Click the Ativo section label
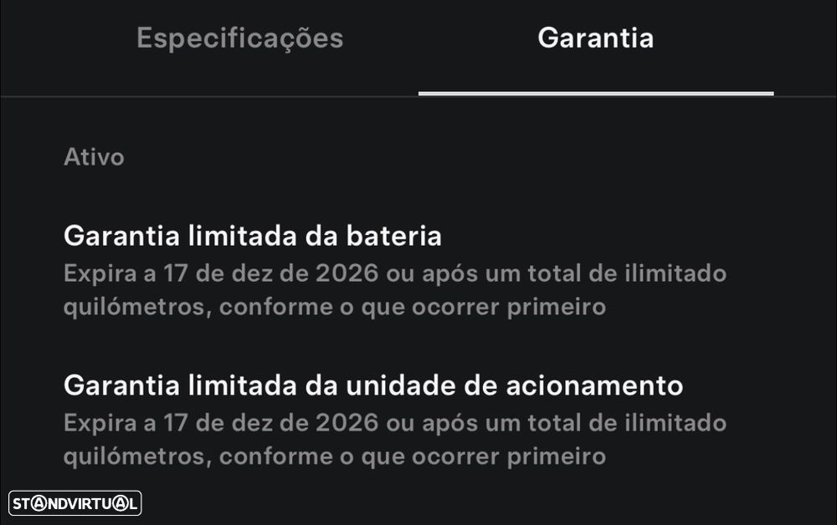 coord(94,157)
